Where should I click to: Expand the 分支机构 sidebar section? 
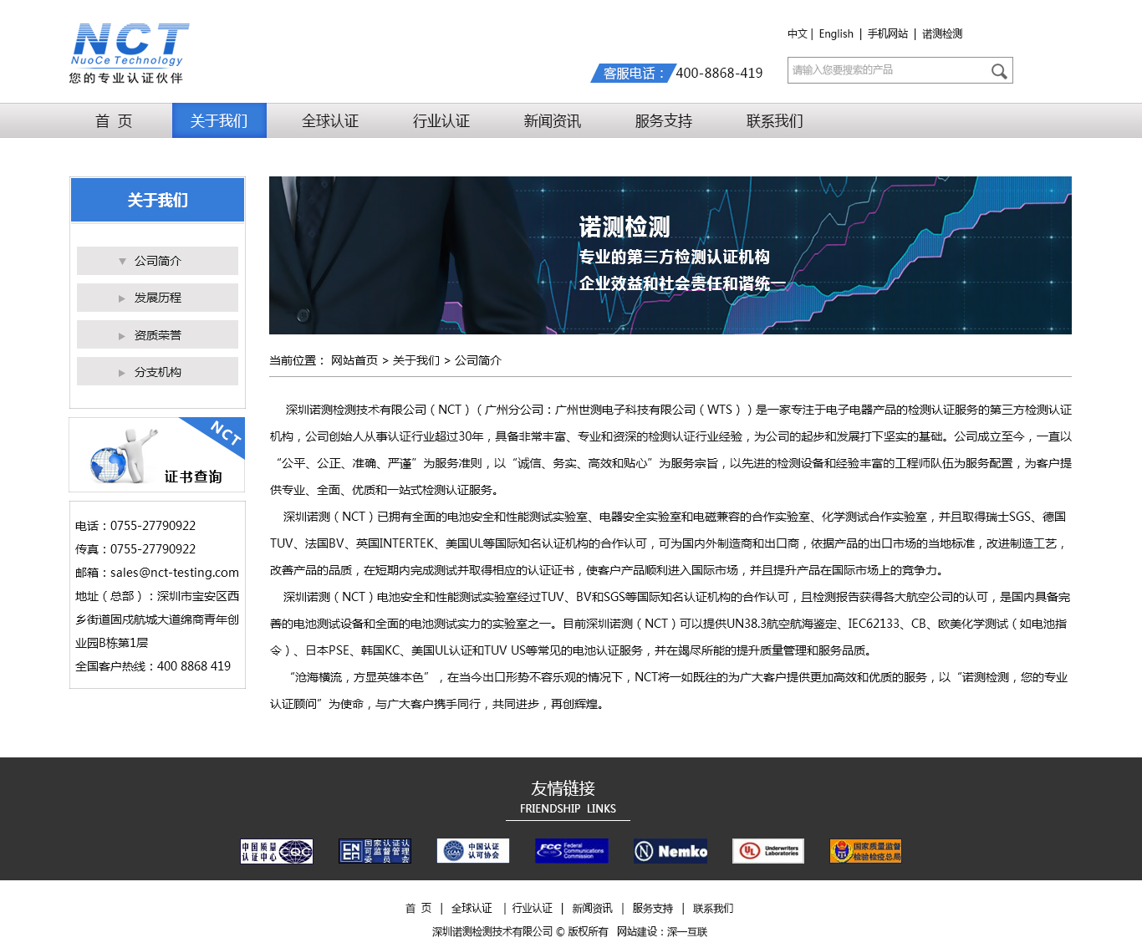157,371
